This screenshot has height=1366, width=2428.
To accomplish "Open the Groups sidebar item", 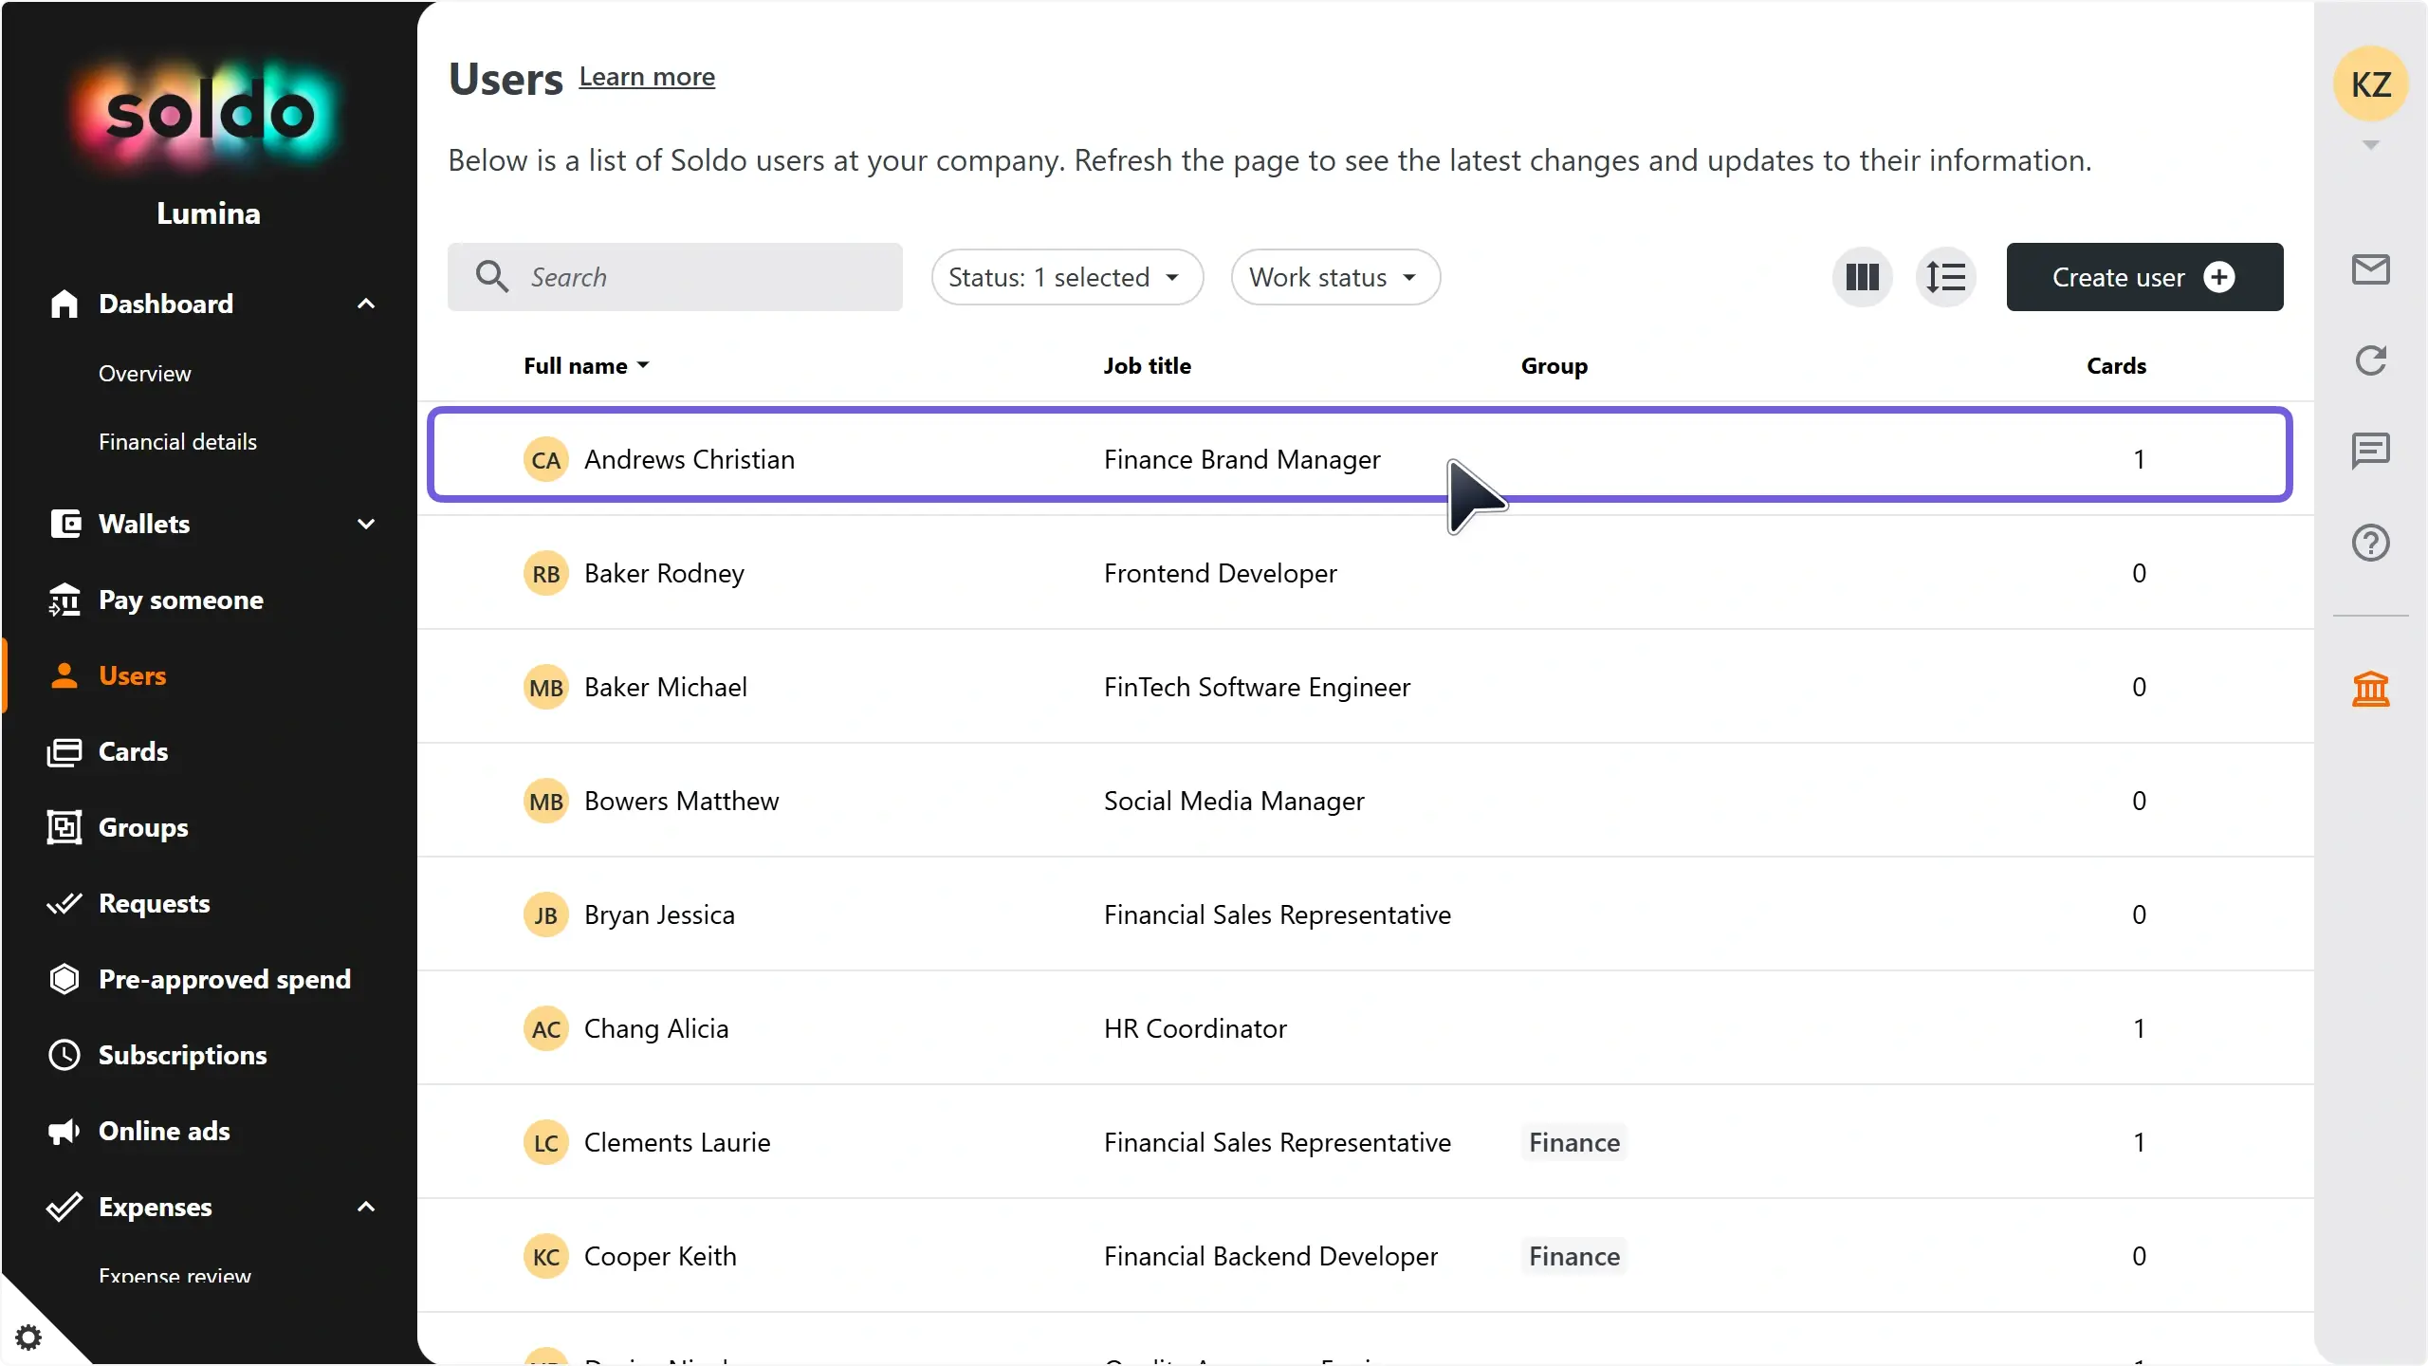I will click(143, 827).
